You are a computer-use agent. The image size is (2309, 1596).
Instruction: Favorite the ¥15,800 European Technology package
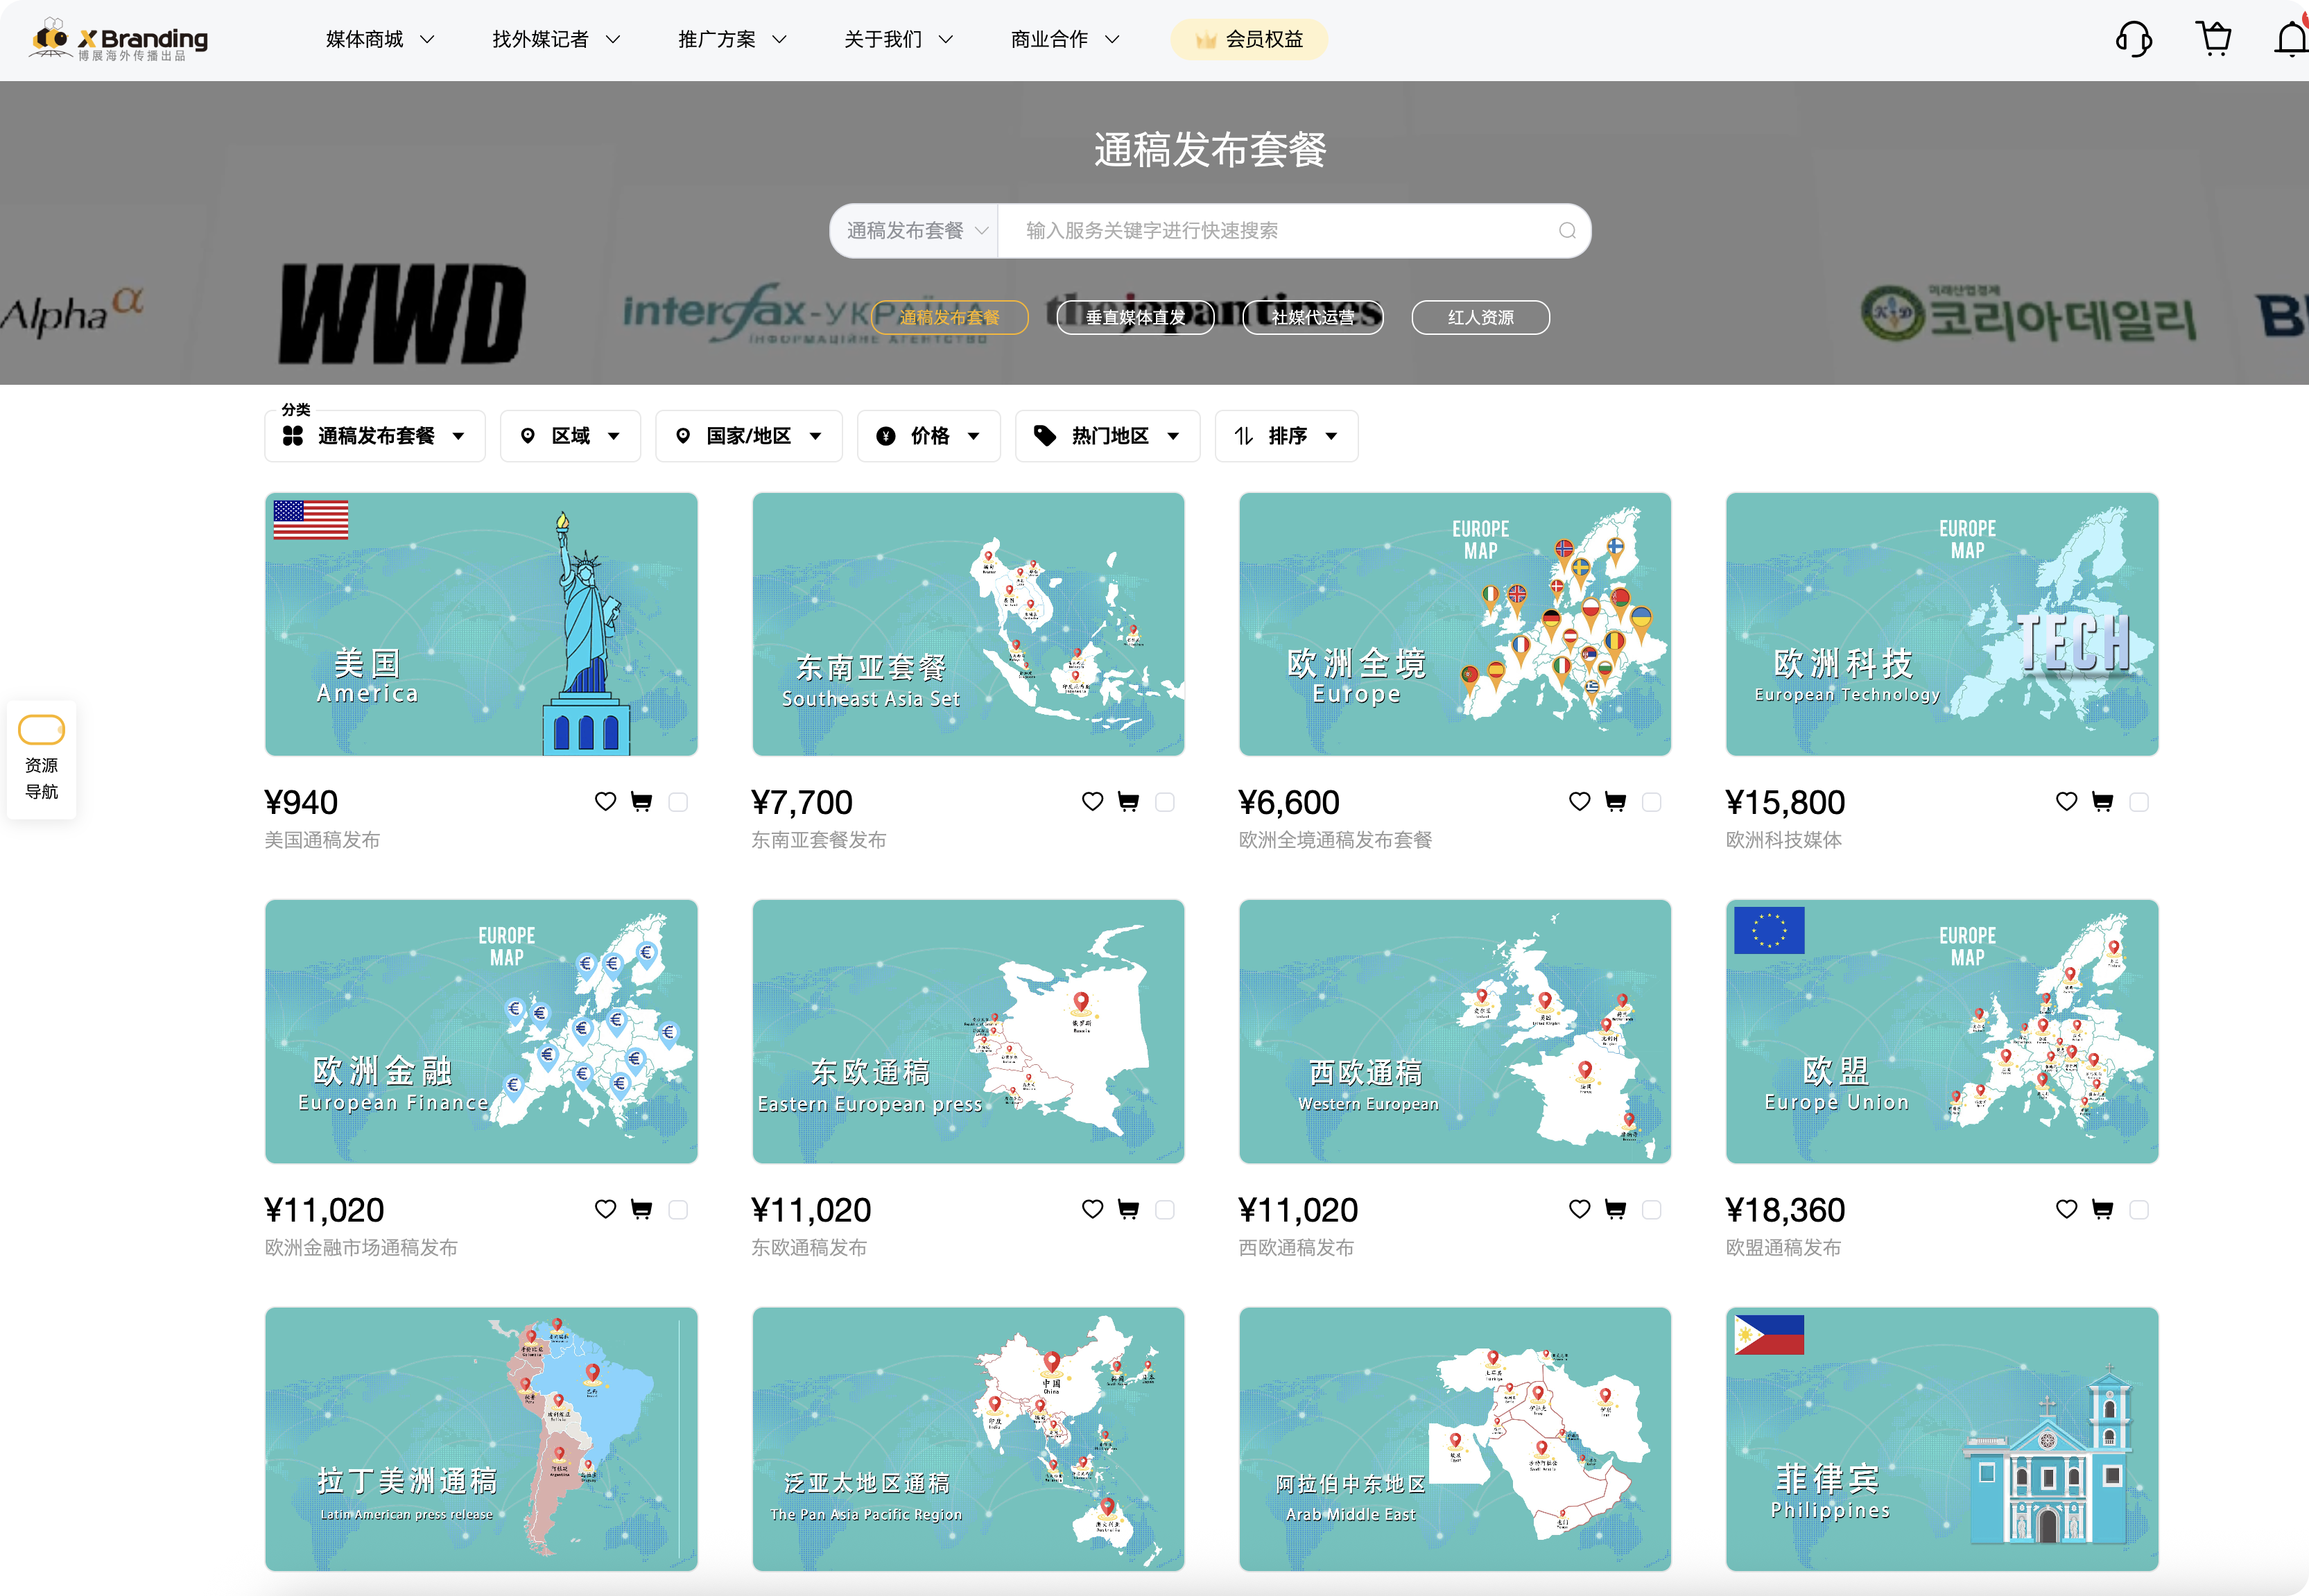pyautogui.click(x=2066, y=802)
